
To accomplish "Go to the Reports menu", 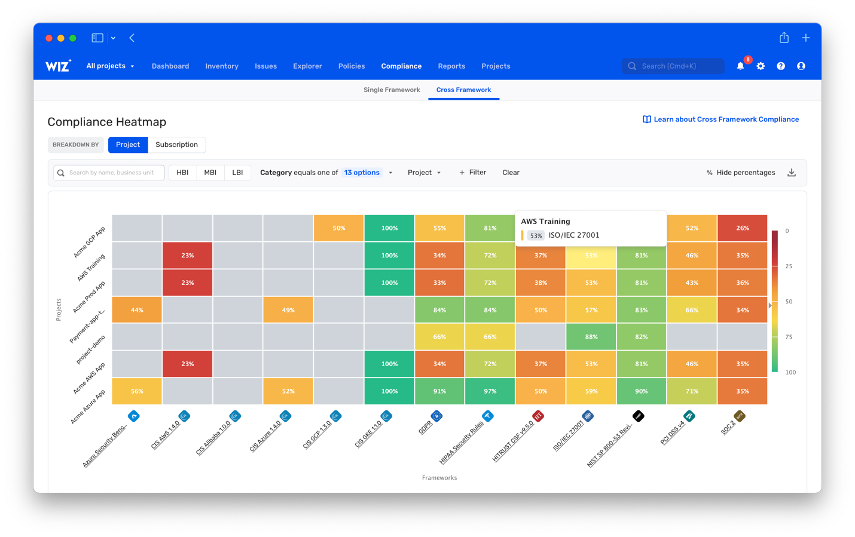I will (x=451, y=66).
